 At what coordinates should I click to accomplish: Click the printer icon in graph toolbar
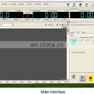[62, 25]
